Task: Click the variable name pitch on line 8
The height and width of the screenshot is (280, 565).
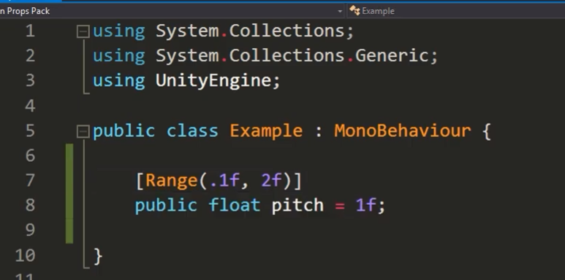Action: click(297, 206)
